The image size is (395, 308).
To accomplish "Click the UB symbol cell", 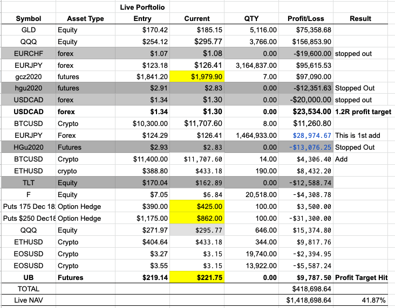I will [x=29, y=277].
